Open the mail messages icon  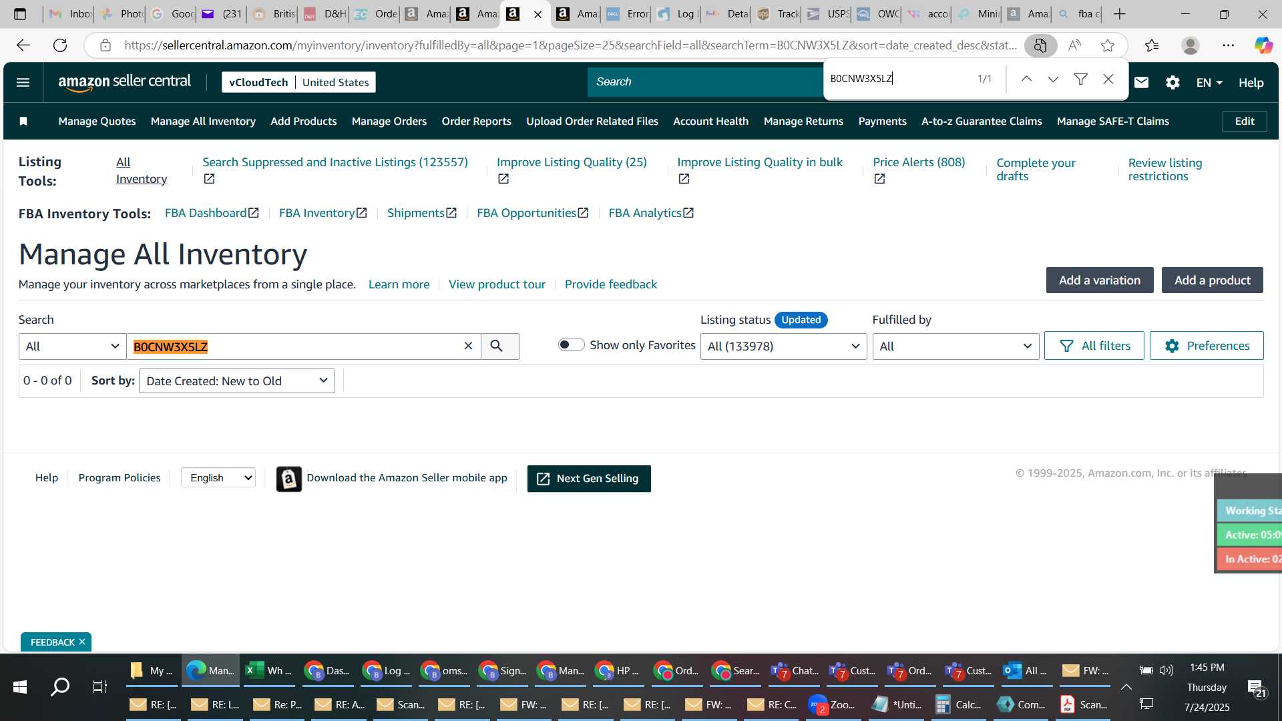point(1142,82)
